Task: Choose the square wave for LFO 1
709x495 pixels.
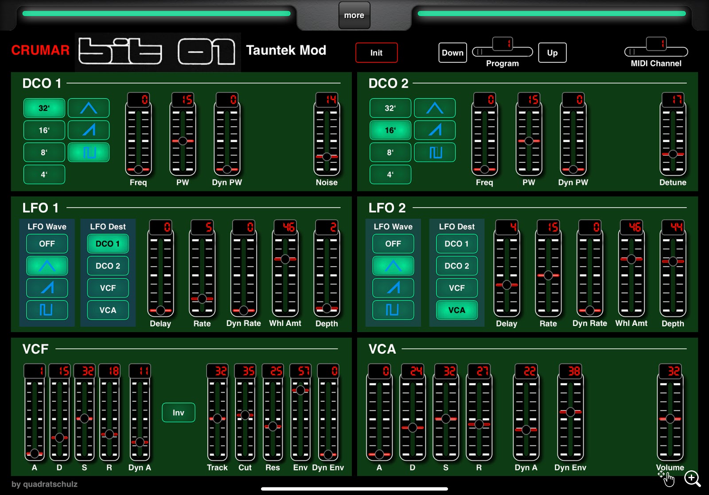Action: click(47, 310)
